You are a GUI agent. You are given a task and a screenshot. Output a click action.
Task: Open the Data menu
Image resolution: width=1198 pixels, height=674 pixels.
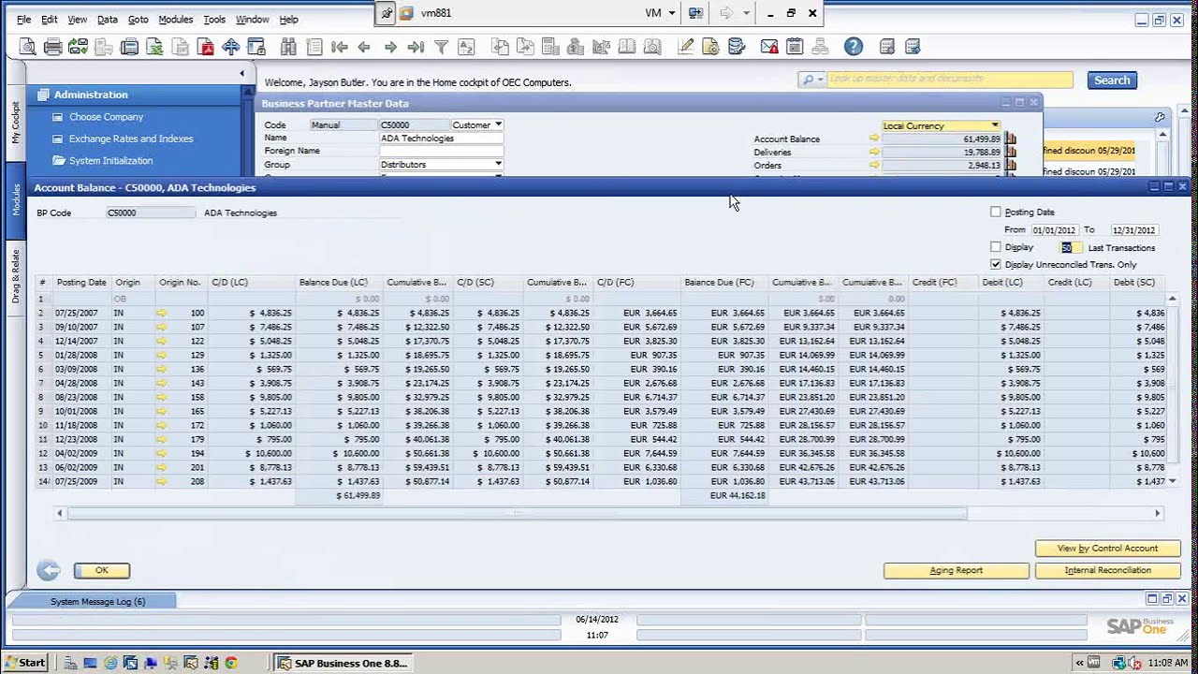108,19
